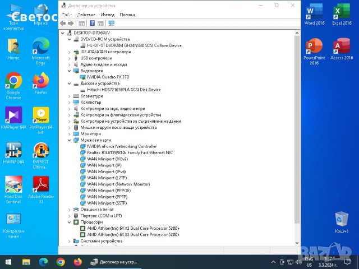This screenshot has height=269, width=359.
Task: Open PotPlayer 64 bit desktop shortcut
Action: point(40,118)
